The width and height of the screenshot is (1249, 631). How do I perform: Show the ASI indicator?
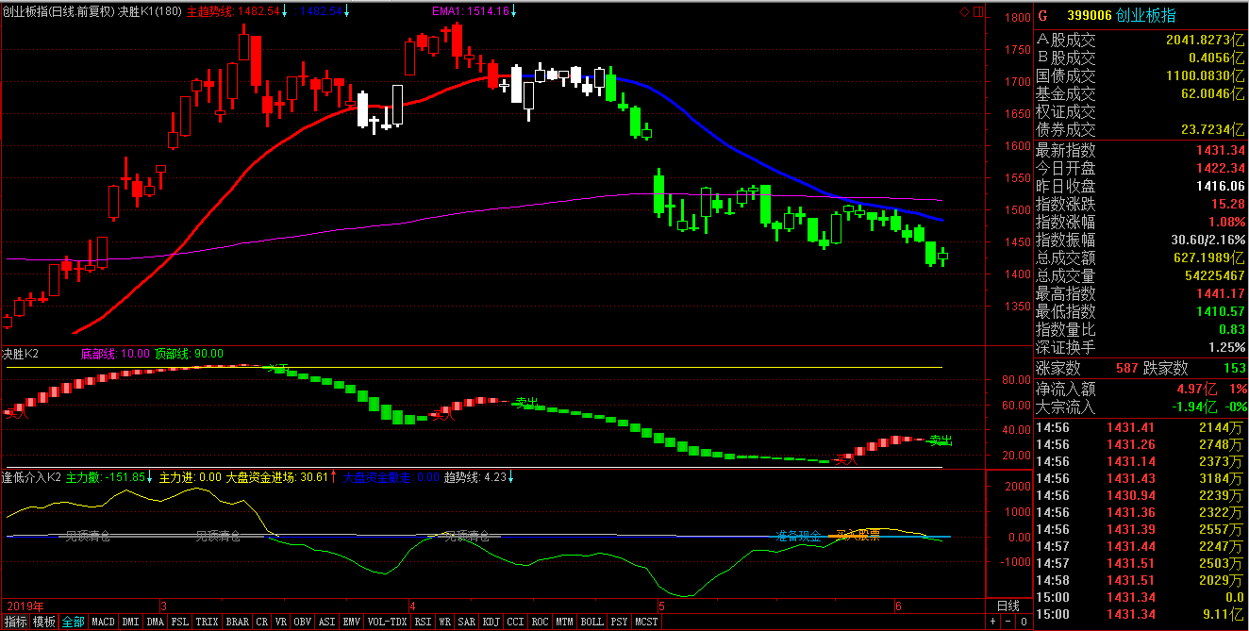(327, 623)
